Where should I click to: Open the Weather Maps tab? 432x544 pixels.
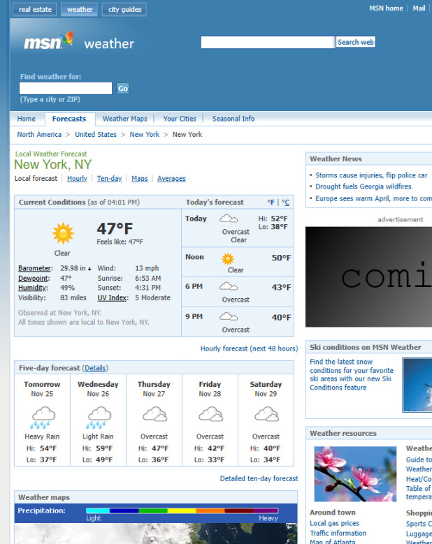(124, 119)
